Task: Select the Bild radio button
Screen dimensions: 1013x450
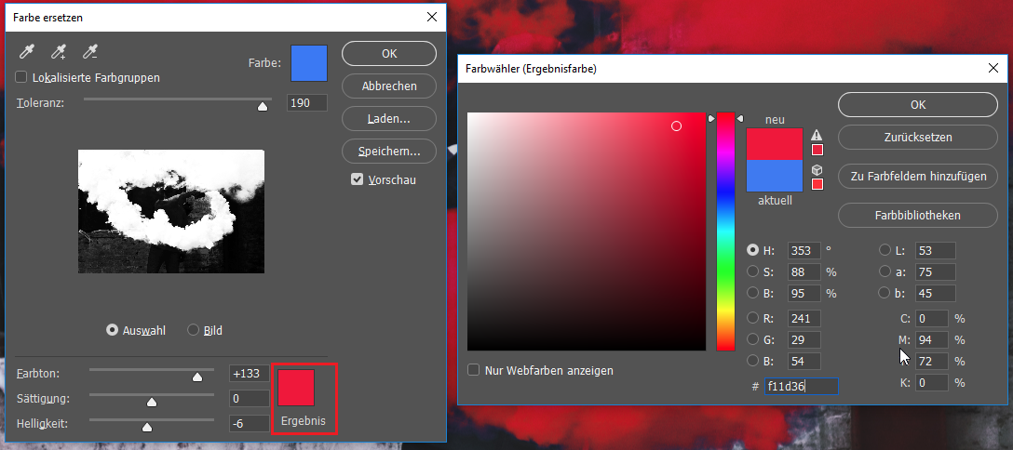Action: click(x=194, y=330)
